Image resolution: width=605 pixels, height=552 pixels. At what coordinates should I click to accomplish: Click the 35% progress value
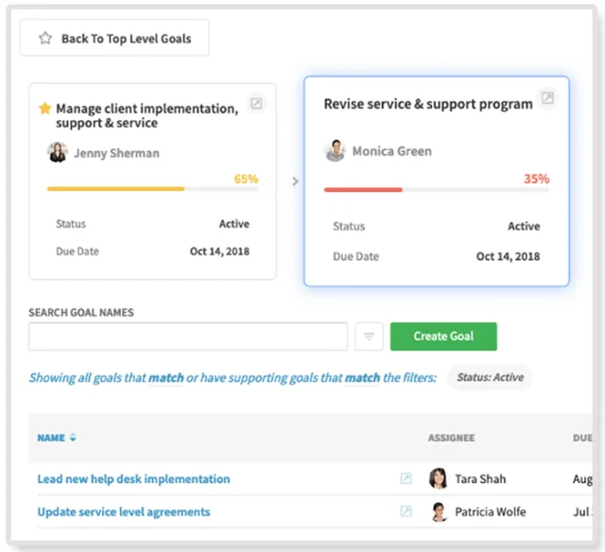tap(536, 179)
